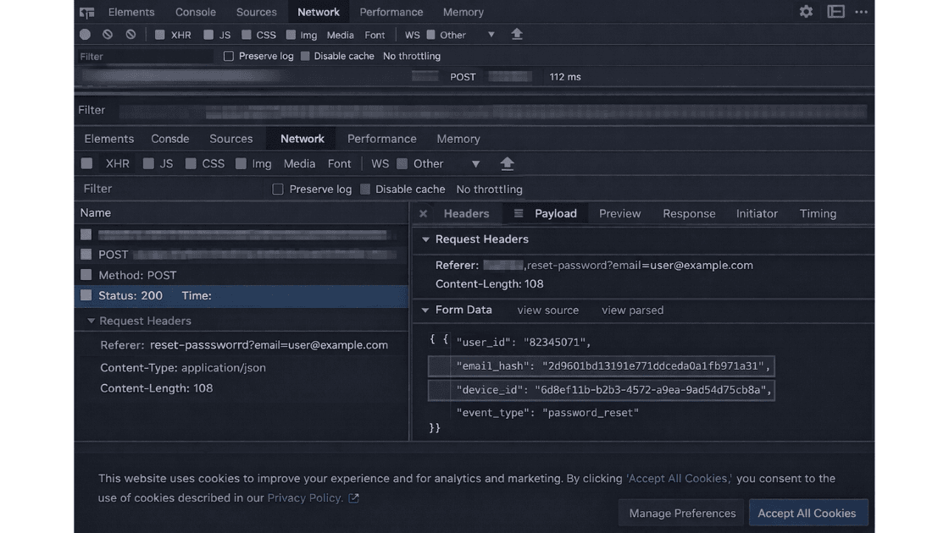Click inspect element icon left of Elements

pos(86,13)
